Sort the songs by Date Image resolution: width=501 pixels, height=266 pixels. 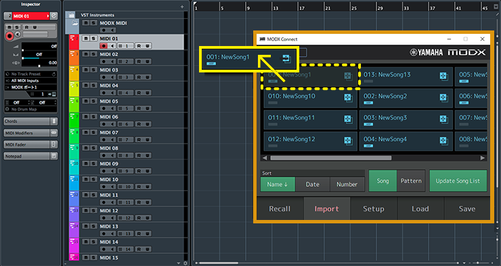pos(313,185)
